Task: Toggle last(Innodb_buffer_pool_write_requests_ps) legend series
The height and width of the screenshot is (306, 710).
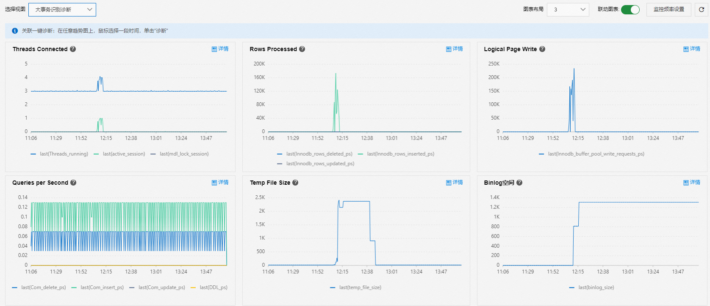Action: pos(592,154)
